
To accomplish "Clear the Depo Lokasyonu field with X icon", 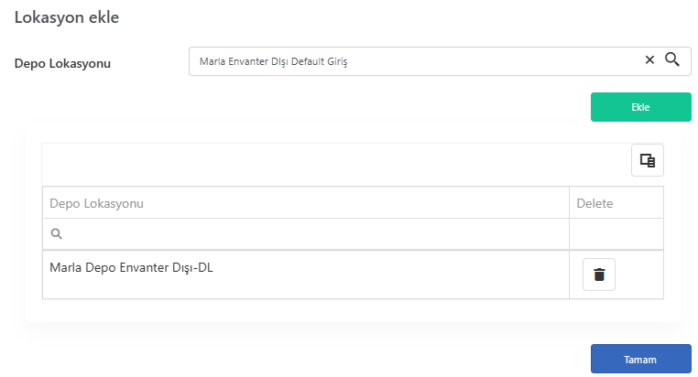I will [x=649, y=59].
